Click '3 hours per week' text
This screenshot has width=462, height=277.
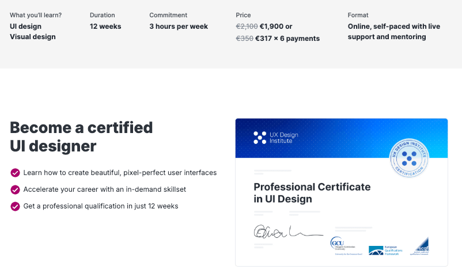pyautogui.click(x=179, y=26)
